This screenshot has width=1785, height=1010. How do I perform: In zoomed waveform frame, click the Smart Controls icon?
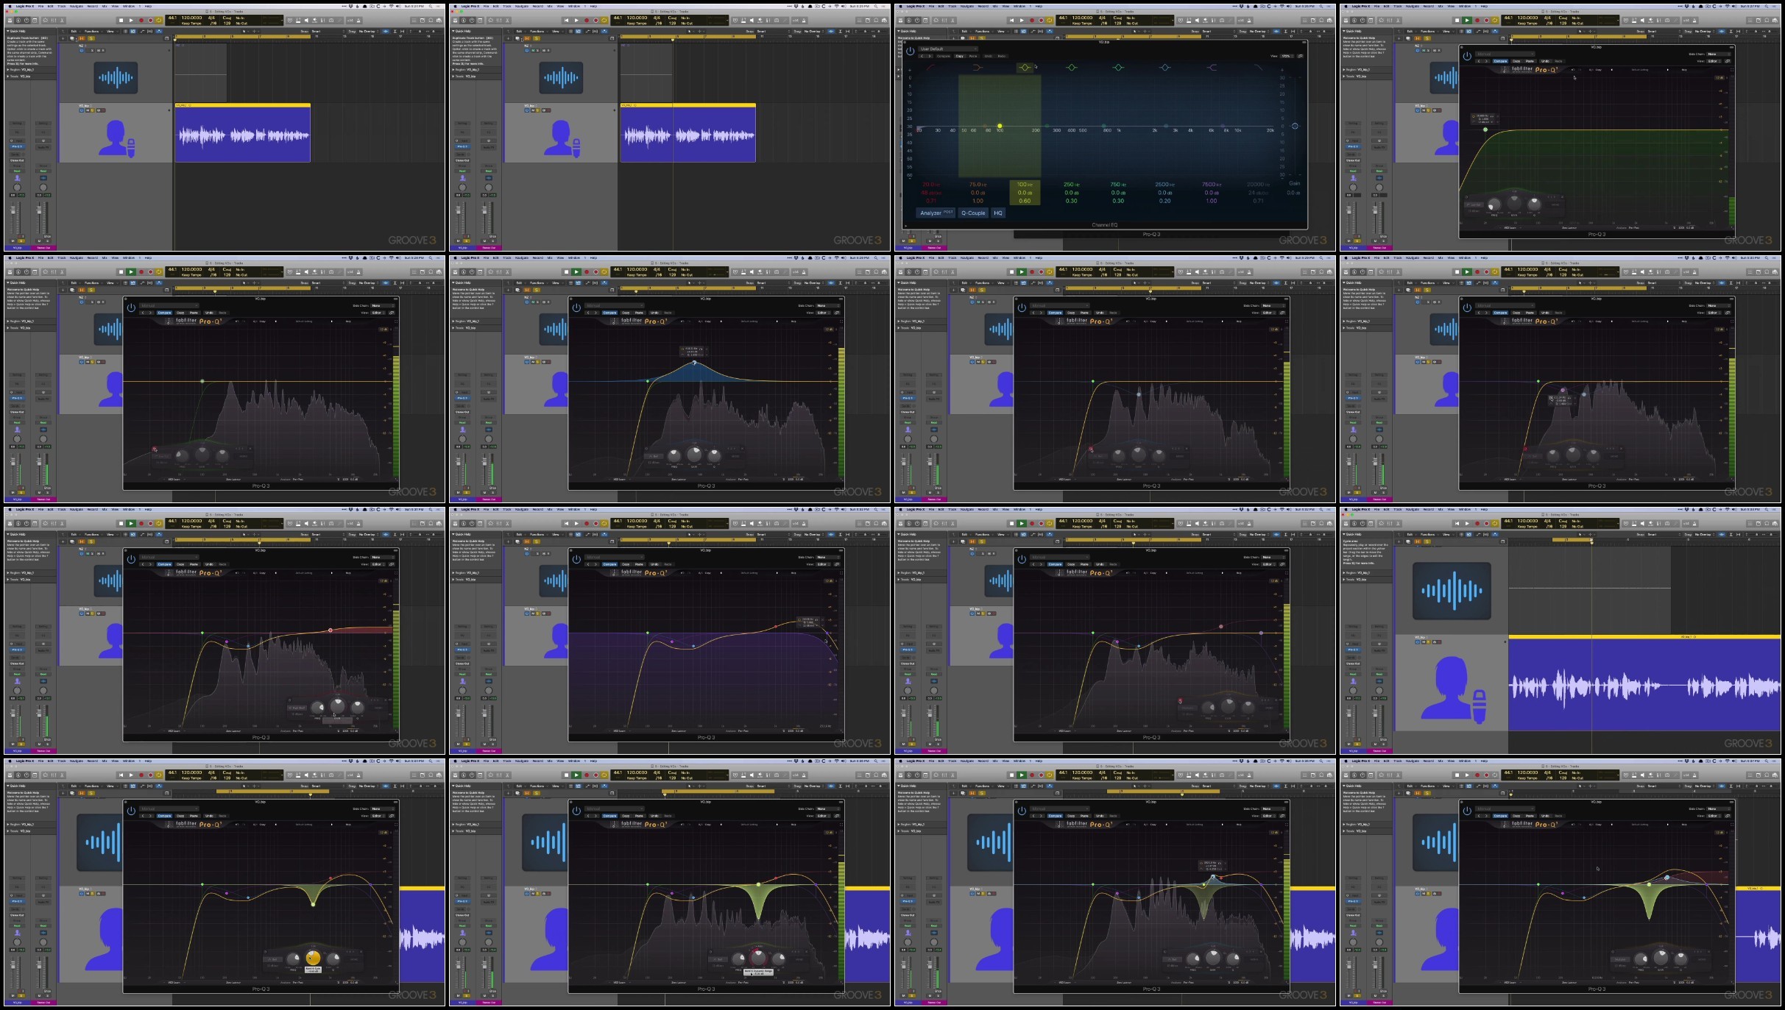tap(1381, 524)
